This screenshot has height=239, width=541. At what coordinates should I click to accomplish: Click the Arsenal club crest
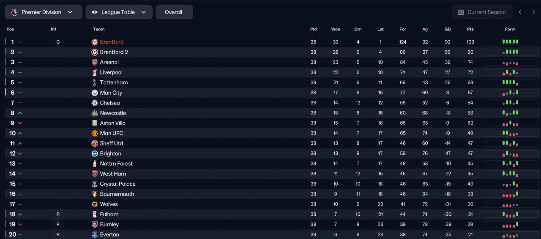point(95,62)
